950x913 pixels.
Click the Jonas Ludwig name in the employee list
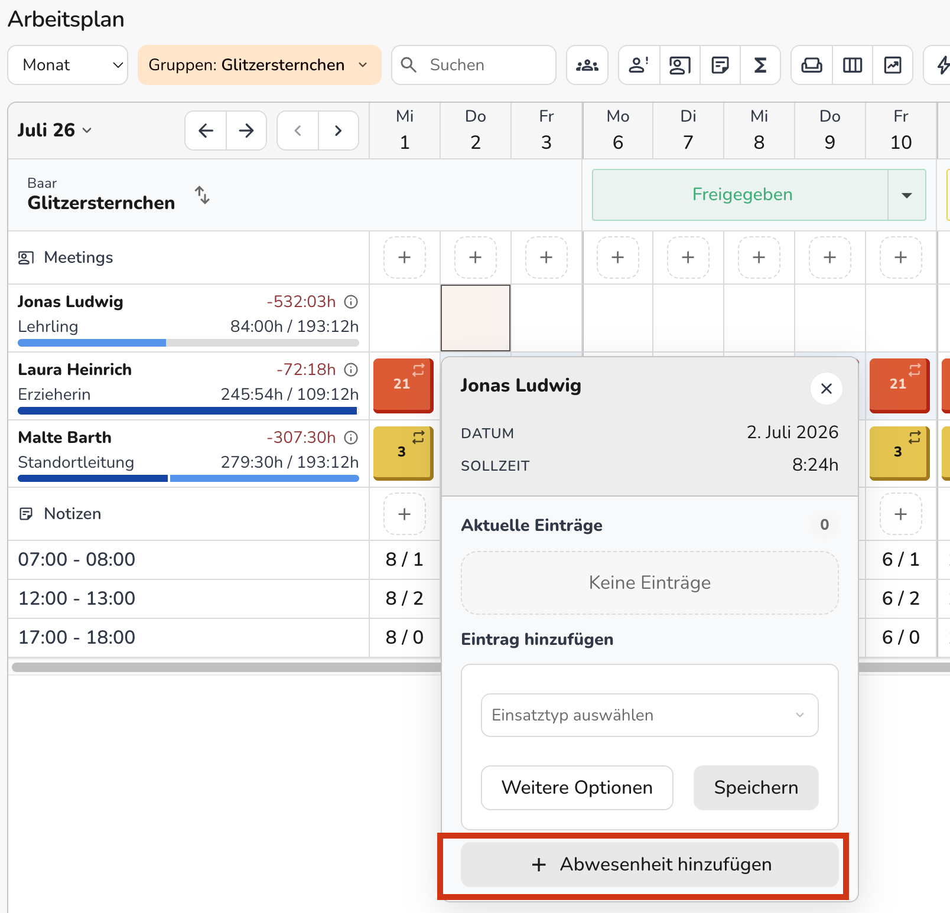click(70, 302)
